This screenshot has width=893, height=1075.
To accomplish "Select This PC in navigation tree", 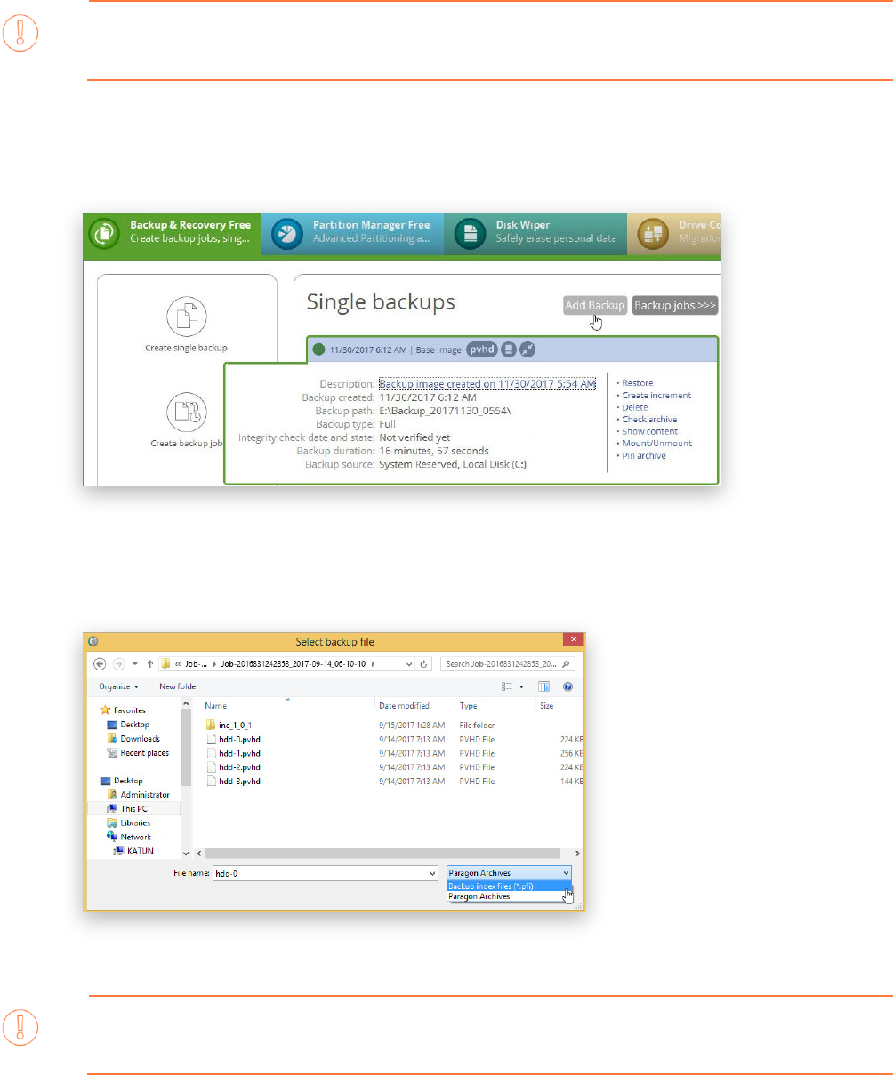I will point(128,809).
